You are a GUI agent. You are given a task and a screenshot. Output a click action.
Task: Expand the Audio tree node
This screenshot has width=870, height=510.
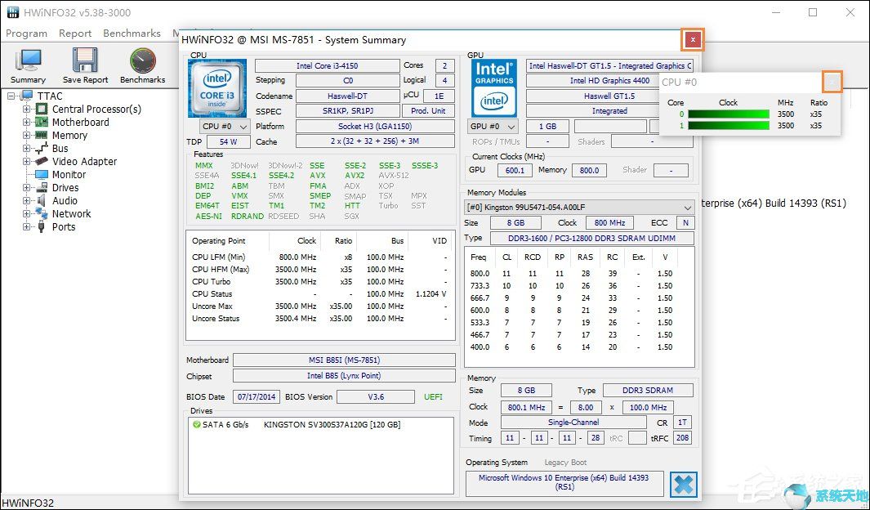coord(26,200)
